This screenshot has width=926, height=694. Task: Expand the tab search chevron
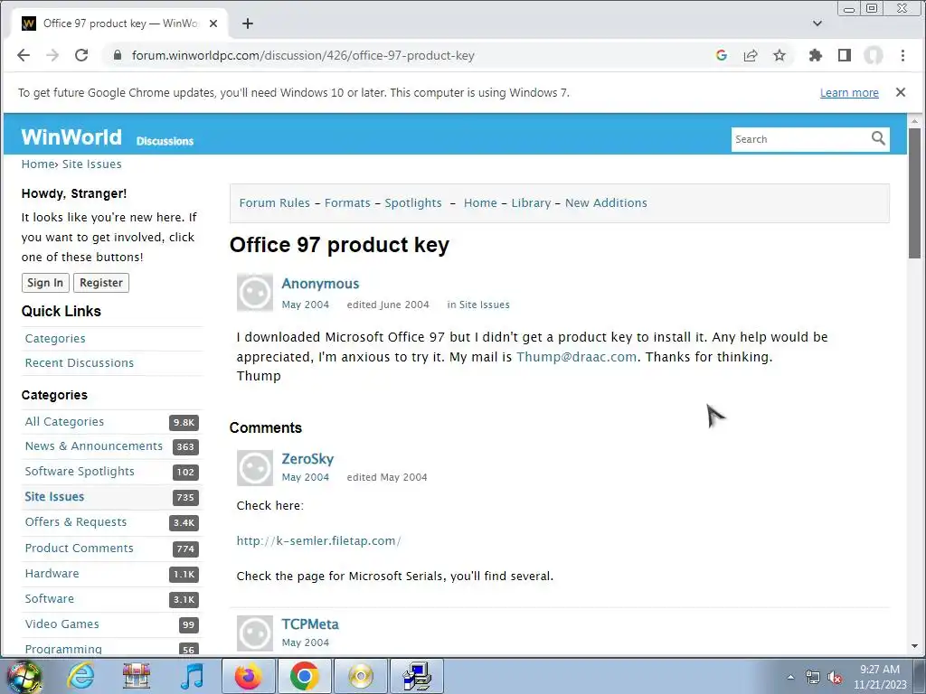click(x=817, y=23)
